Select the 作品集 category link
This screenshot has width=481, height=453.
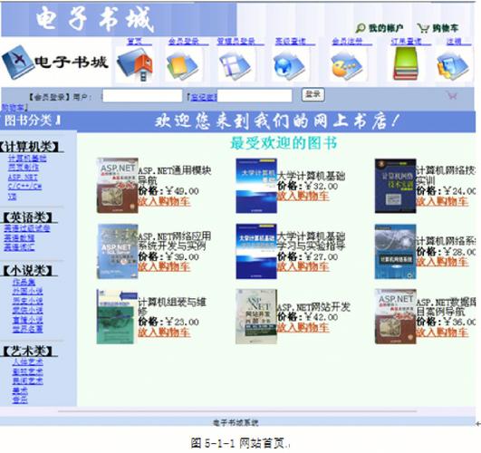(x=24, y=283)
